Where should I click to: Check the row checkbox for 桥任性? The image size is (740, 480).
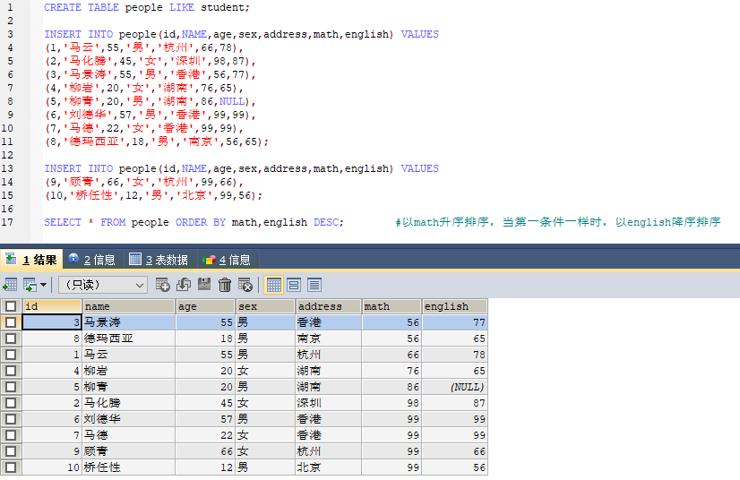[x=11, y=467]
